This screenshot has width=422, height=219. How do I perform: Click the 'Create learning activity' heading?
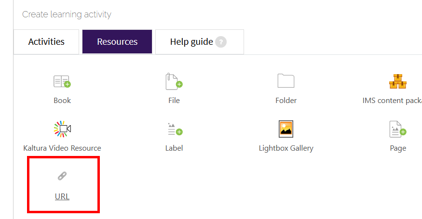tap(67, 14)
